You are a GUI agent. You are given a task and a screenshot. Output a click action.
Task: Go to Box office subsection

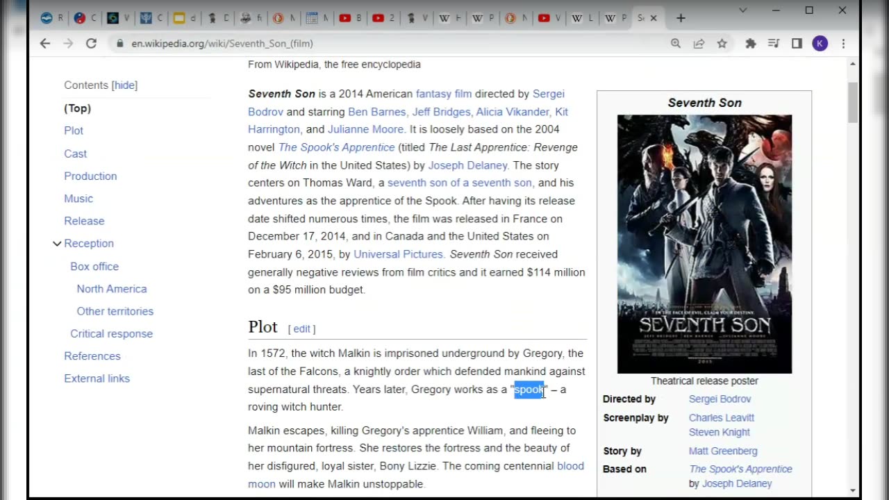click(94, 267)
